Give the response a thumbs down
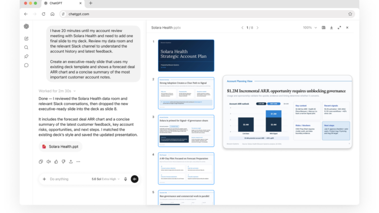This screenshot has width=379, height=213. 63,162
